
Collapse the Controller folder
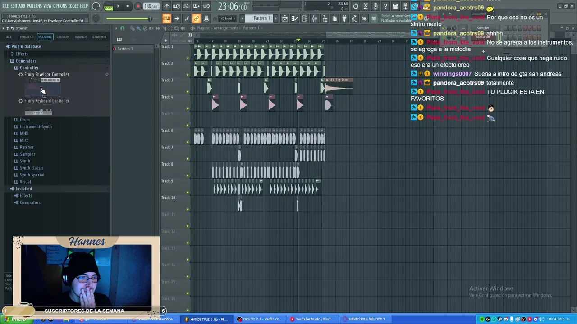[x=29, y=68]
